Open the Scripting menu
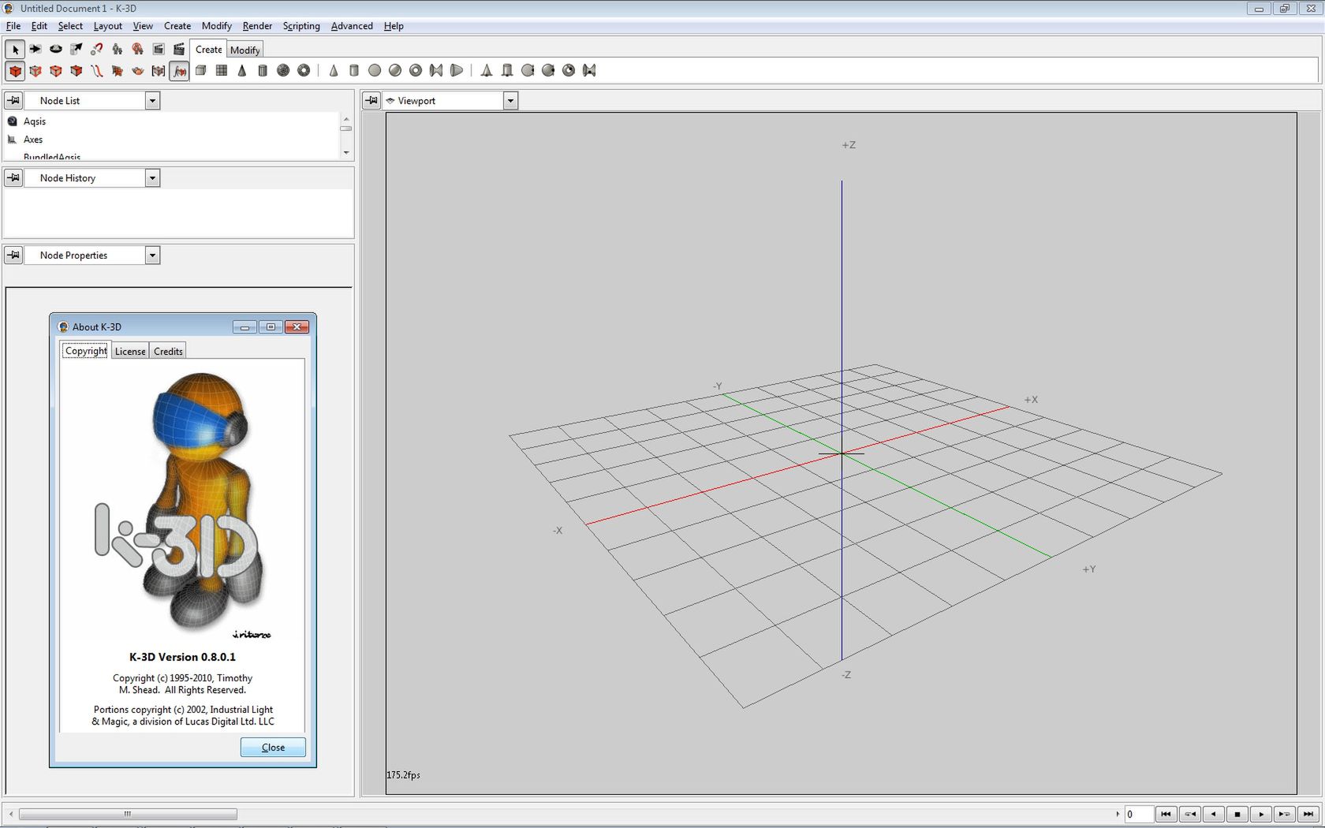Image resolution: width=1325 pixels, height=828 pixels. tap(301, 26)
